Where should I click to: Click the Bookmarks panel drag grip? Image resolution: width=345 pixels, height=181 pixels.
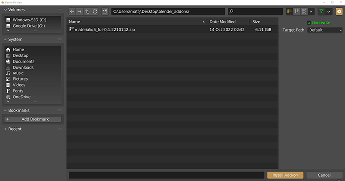(60, 110)
